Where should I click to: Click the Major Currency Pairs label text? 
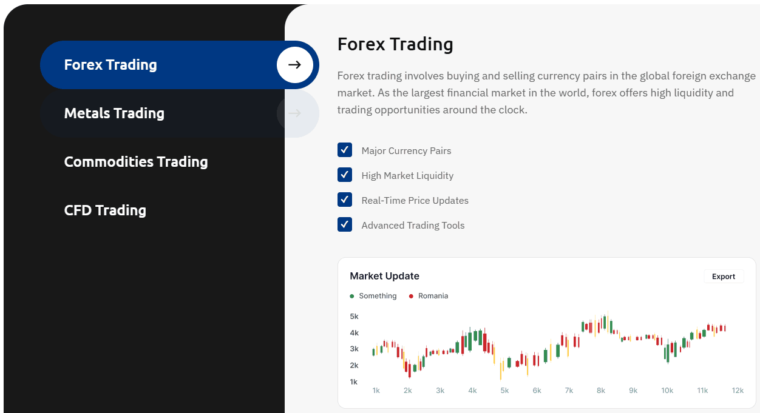(x=406, y=151)
